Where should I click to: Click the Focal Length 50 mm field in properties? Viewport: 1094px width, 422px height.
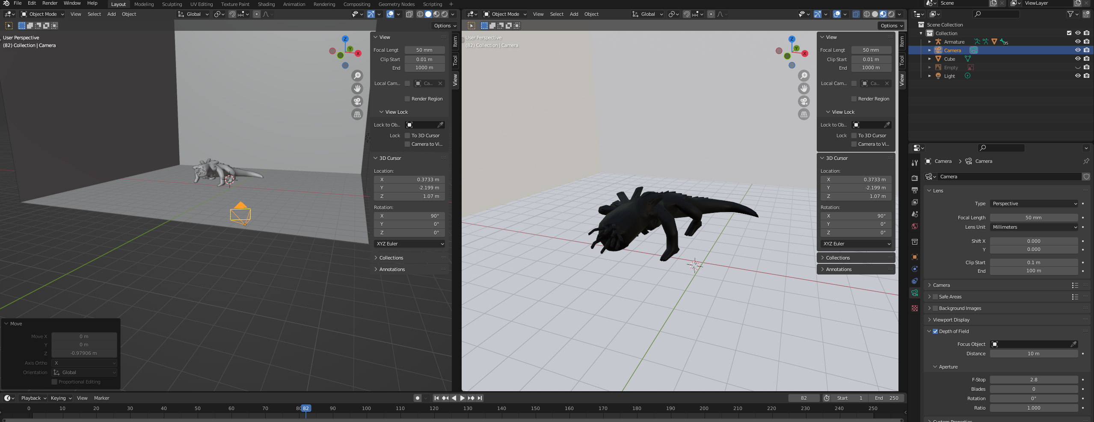click(x=1034, y=218)
